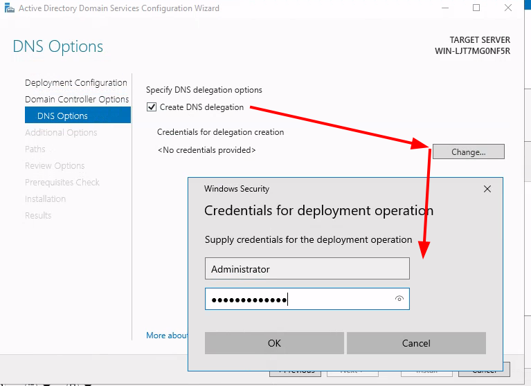Click the wizard title bar app icon
The width and height of the screenshot is (531, 386).
click(x=10, y=8)
